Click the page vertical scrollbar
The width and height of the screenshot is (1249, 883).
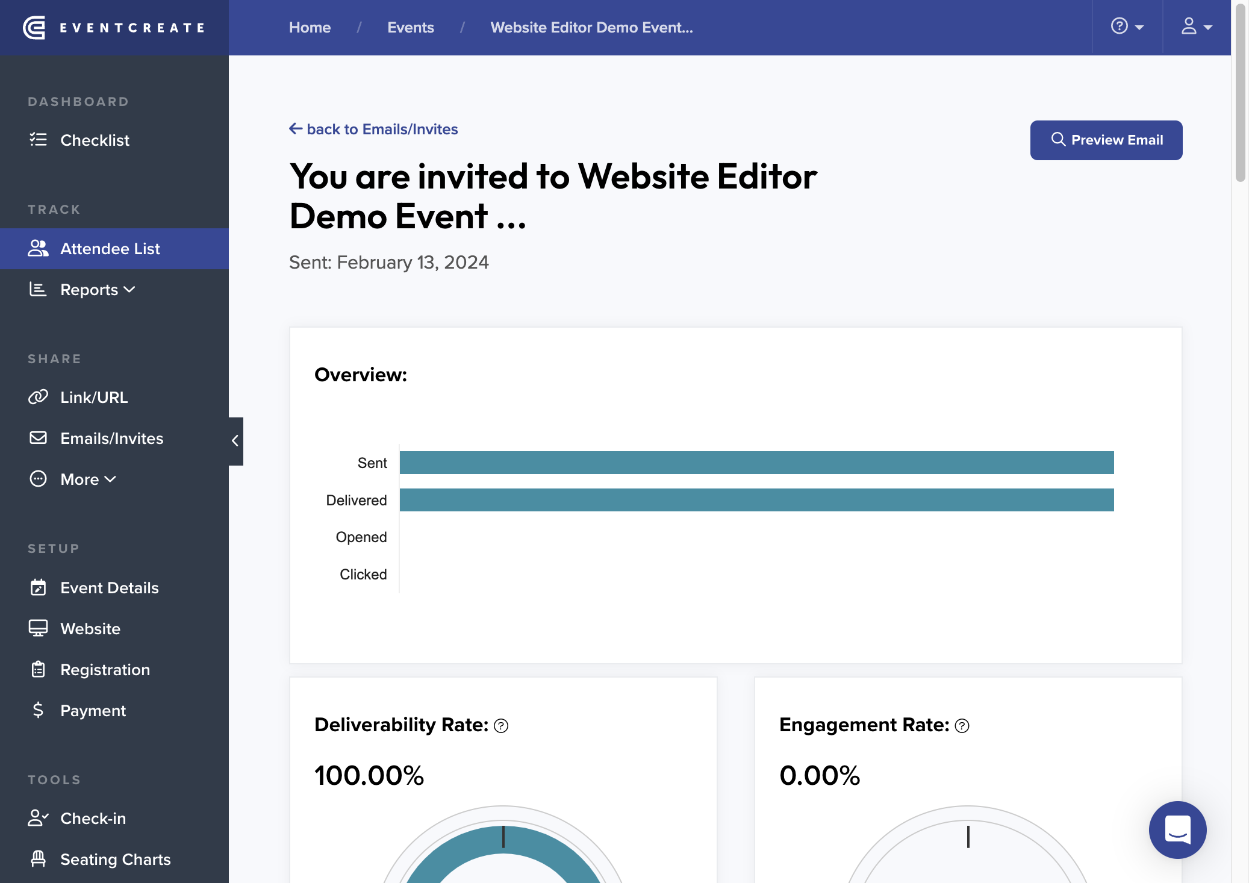(x=1240, y=93)
